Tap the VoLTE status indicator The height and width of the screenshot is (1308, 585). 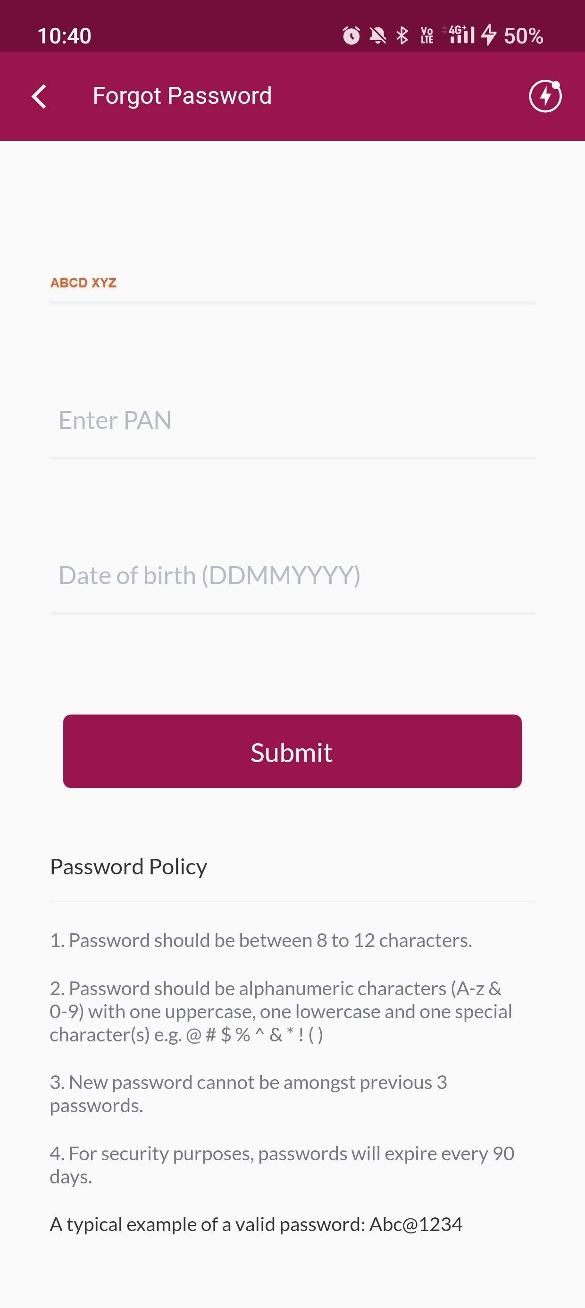427,35
